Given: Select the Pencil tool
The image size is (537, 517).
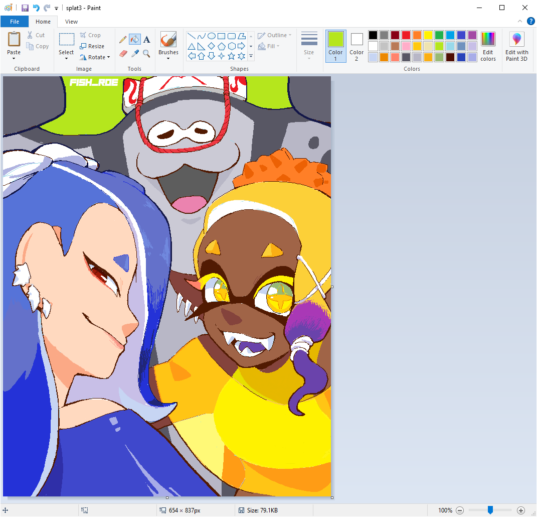Looking at the screenshot, I should [x=123, y=40].
